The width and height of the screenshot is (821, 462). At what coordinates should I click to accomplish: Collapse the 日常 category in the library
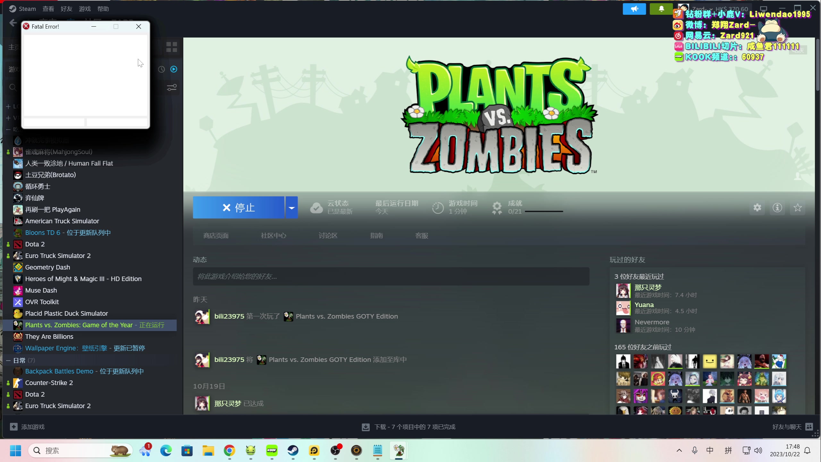pos(9,360)
